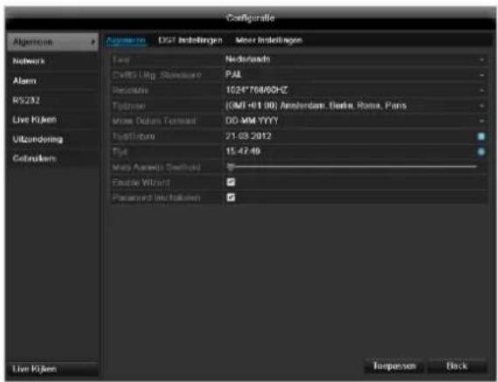Viewport: 498px width, 382px height.
Task: Open the calendar icon next to date 21-03-2012
Action: (x=481, y=136)
